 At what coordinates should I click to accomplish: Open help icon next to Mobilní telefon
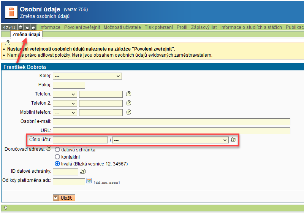[x=128, y=112]
